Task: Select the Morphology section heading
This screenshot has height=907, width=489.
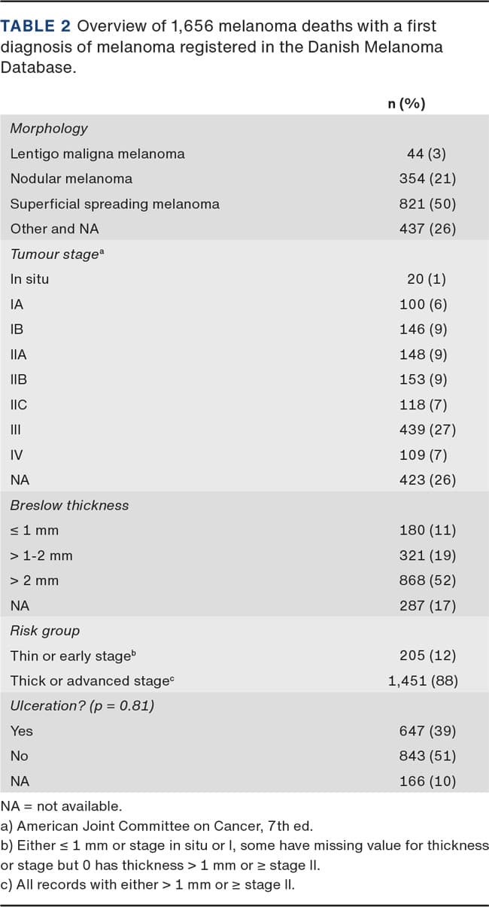Action: click(x=49, y=129)
